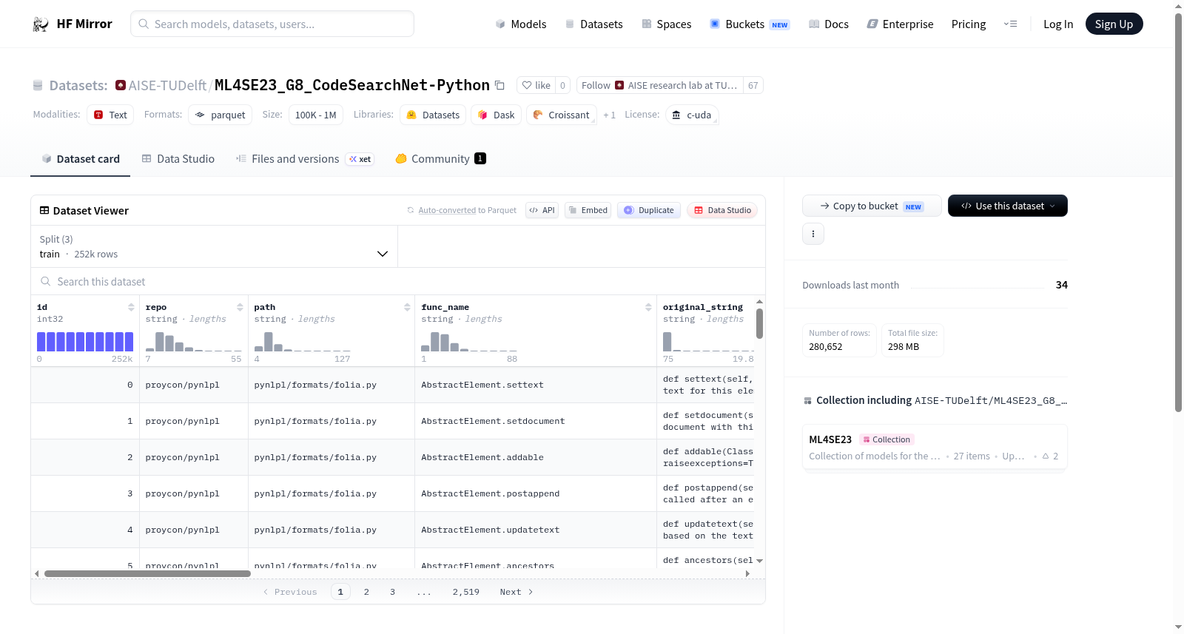Screen dimensions: 1184x634
Task: Click the Croissant library tag
Action: 562,115
